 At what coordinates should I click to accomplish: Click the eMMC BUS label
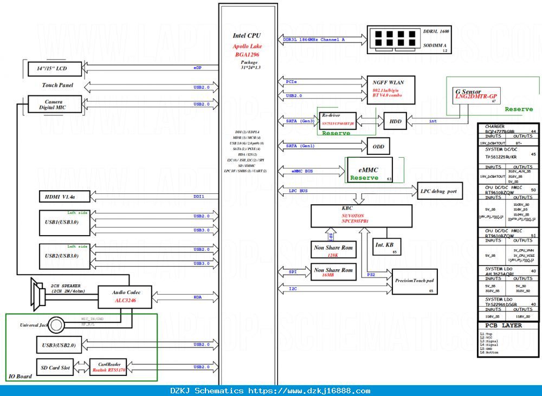point(302,171)
